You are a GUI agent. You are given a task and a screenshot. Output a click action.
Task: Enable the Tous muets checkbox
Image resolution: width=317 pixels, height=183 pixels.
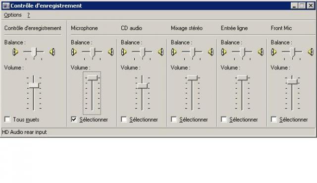coord(7,120)
